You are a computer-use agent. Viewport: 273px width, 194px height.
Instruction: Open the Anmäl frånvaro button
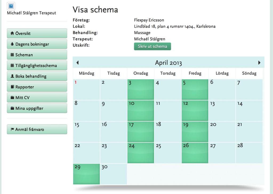[37, 129]
